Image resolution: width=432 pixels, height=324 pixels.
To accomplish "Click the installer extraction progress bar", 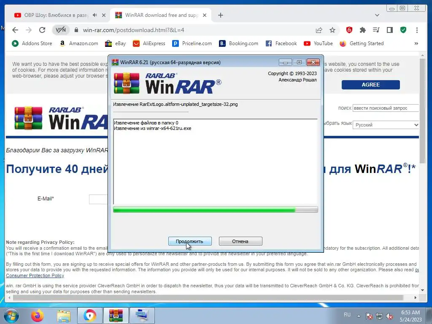I will (216, 210).
